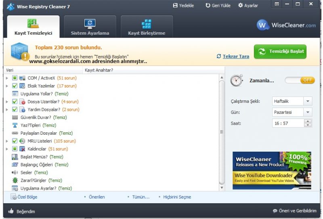323x219 pixels.
Task: Toggle the Zamanla schedule switch on
Action: 300,80
